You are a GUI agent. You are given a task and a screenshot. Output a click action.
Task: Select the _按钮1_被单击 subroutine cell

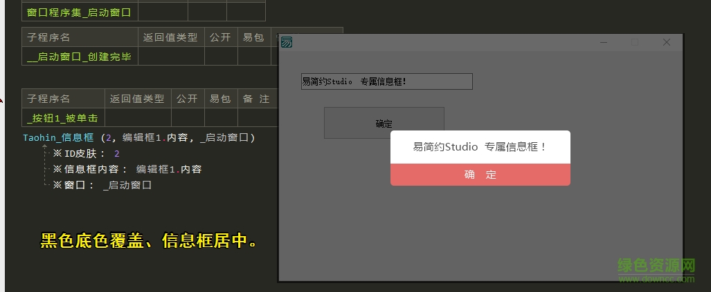click(63, 118)
